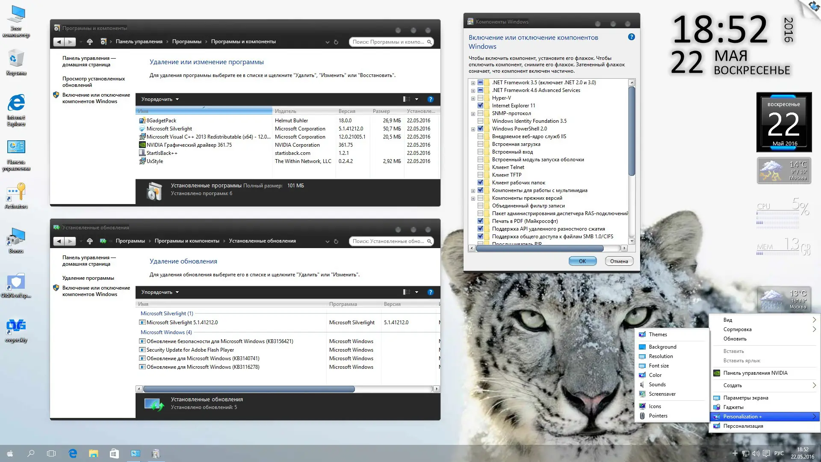Click the taskbar search magnifier icon
Screen dimensions: 821x462
click(31, 453)
